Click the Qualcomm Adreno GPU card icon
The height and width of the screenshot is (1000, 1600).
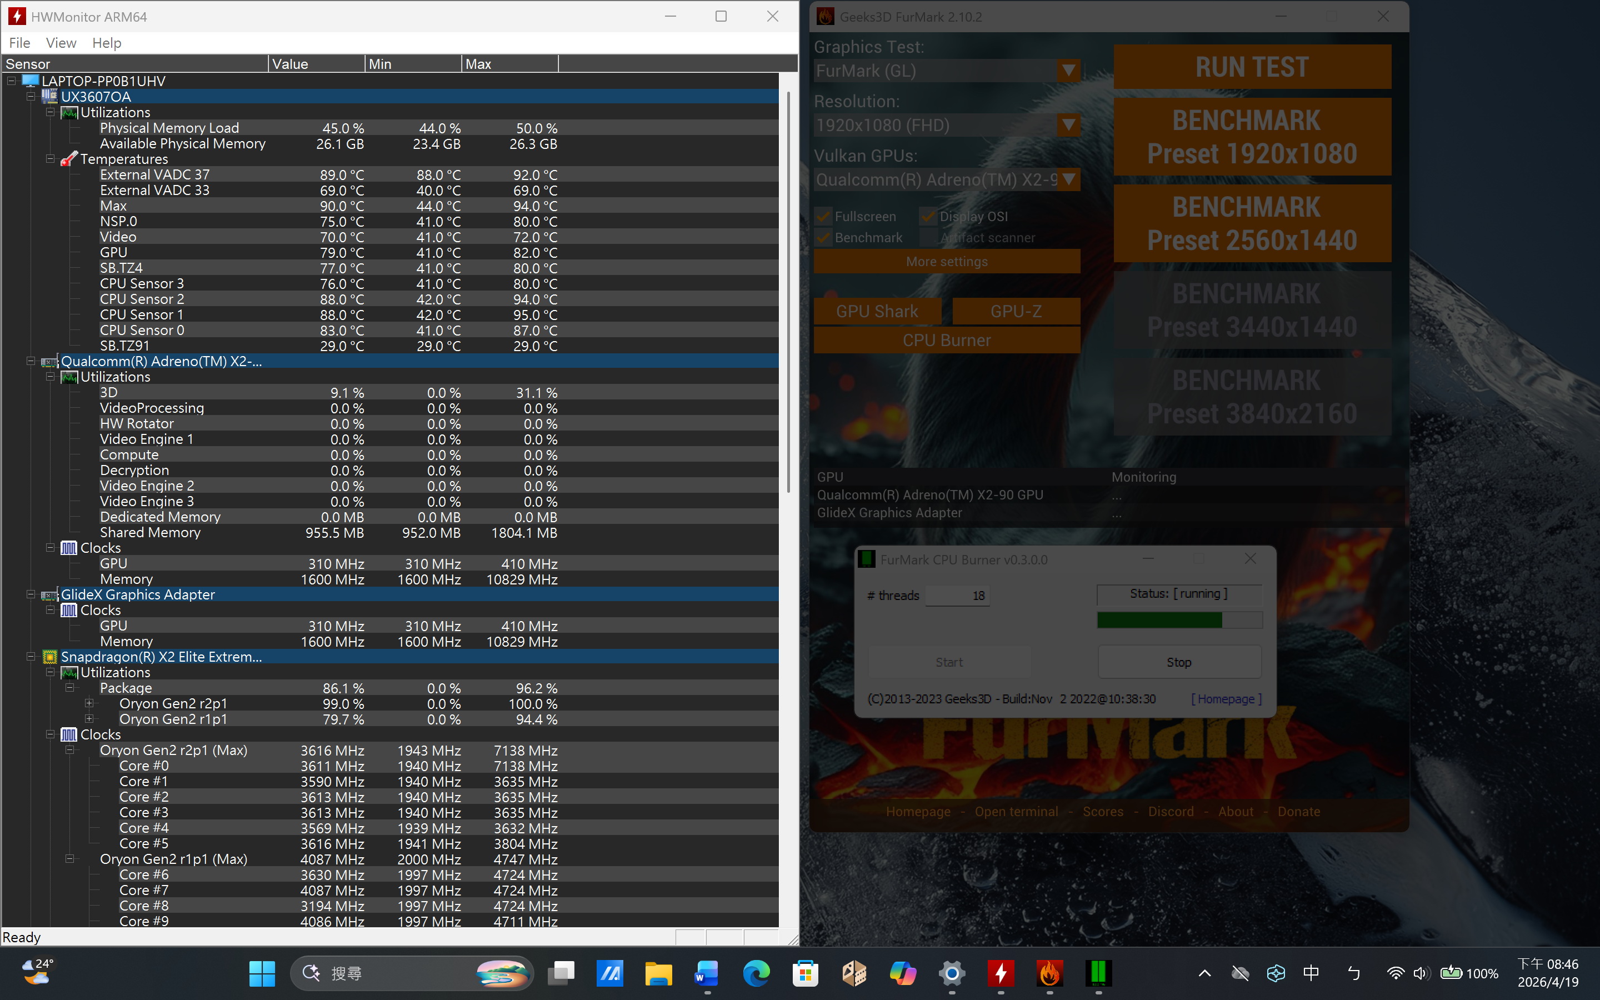point(49,362)
